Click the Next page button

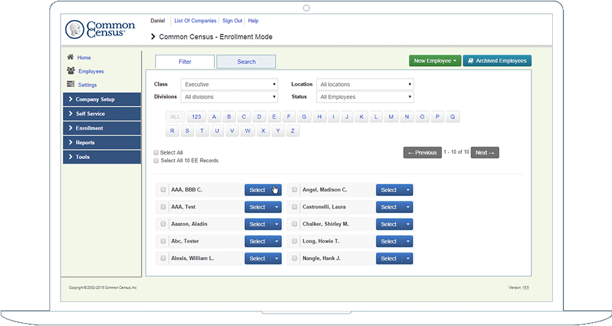coord(485,153)
